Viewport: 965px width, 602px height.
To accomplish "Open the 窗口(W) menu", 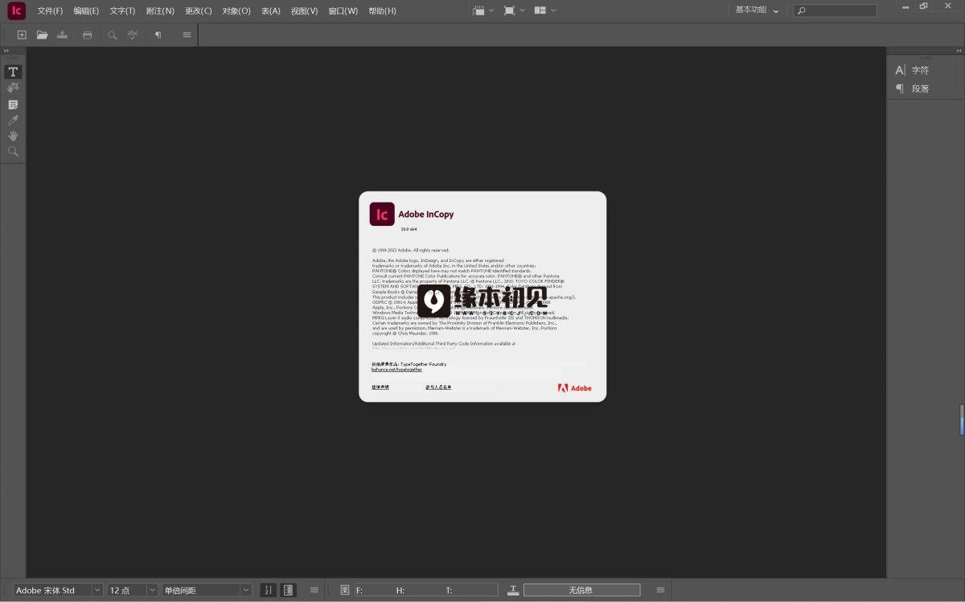I will [343, 10].
